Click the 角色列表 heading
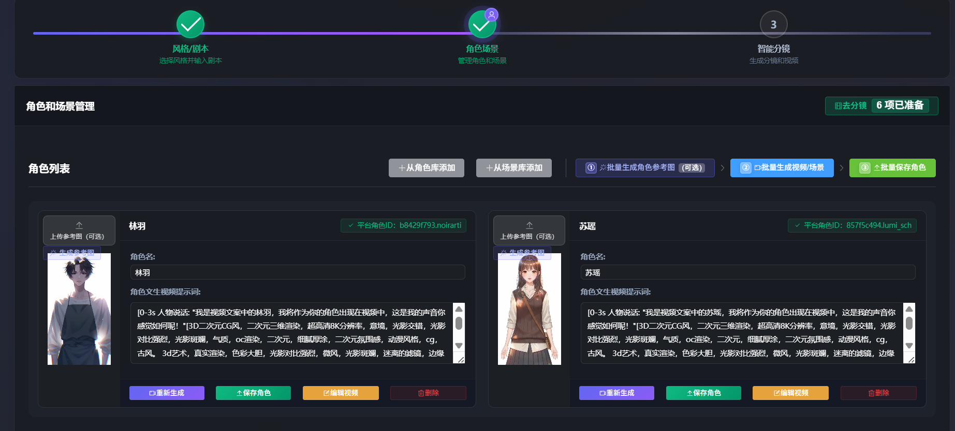Image resolution: width=955 pixels, height=431 pixels. (x=49, y=168)
